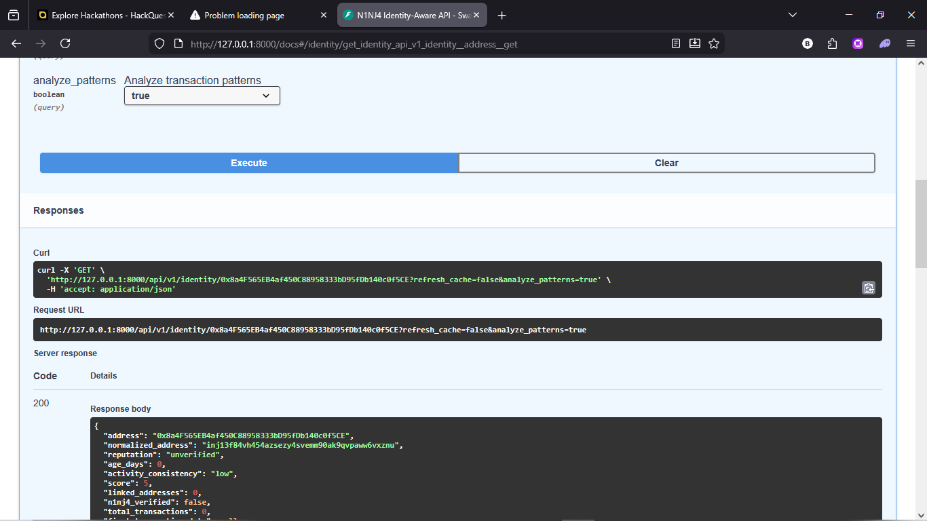This screenshot has width=927, height=521.
Task: Open a new browser tab
Action: (502, 15)
